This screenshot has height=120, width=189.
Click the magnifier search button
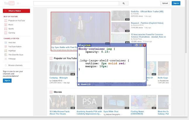(x=123, y=3)
